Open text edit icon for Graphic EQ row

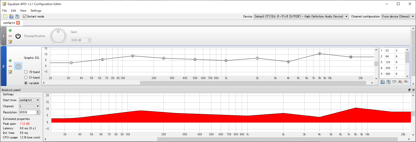(10, 72)
